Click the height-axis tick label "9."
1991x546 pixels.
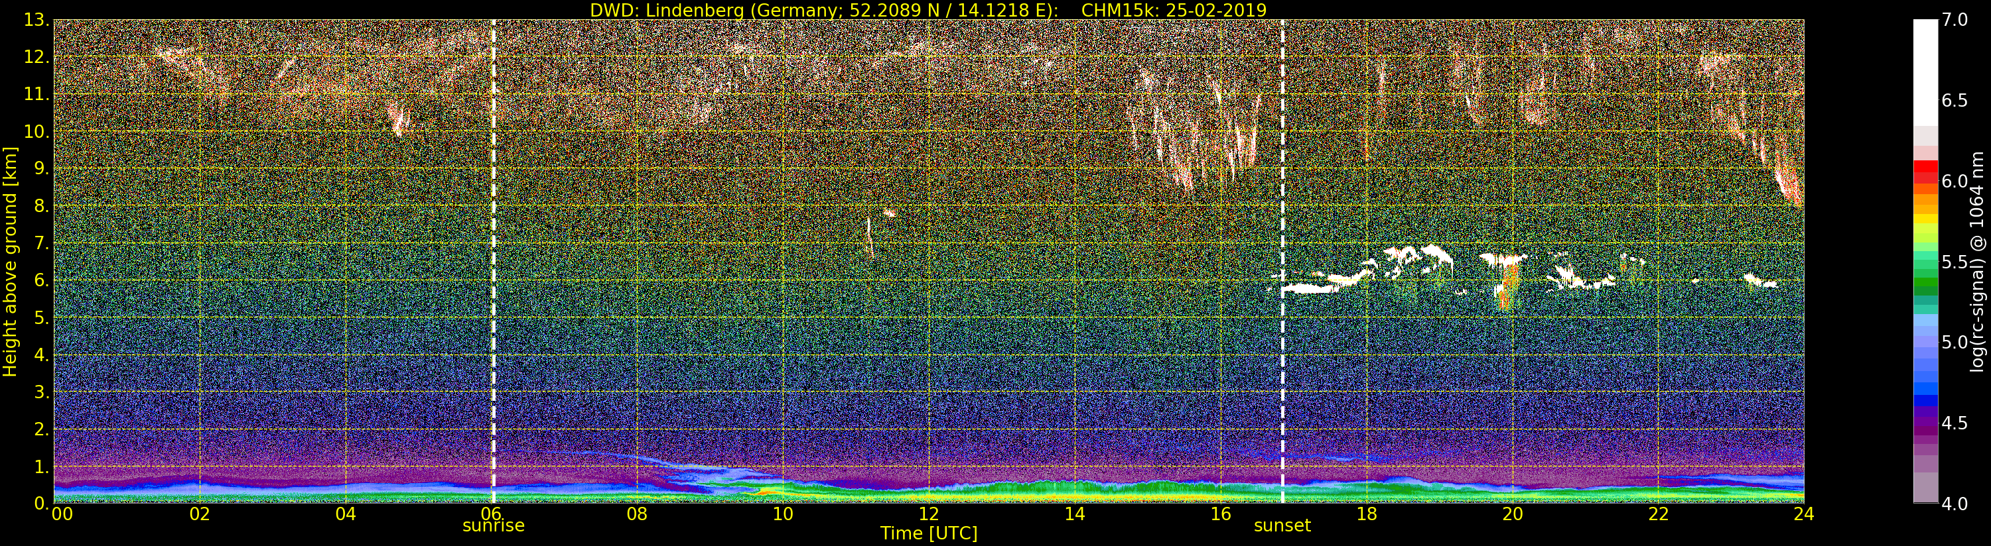click(x=41, y=168)
